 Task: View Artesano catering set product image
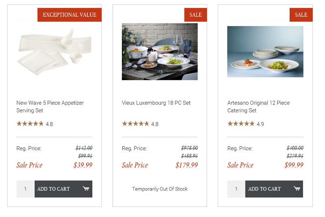click(x=265, y=51)
